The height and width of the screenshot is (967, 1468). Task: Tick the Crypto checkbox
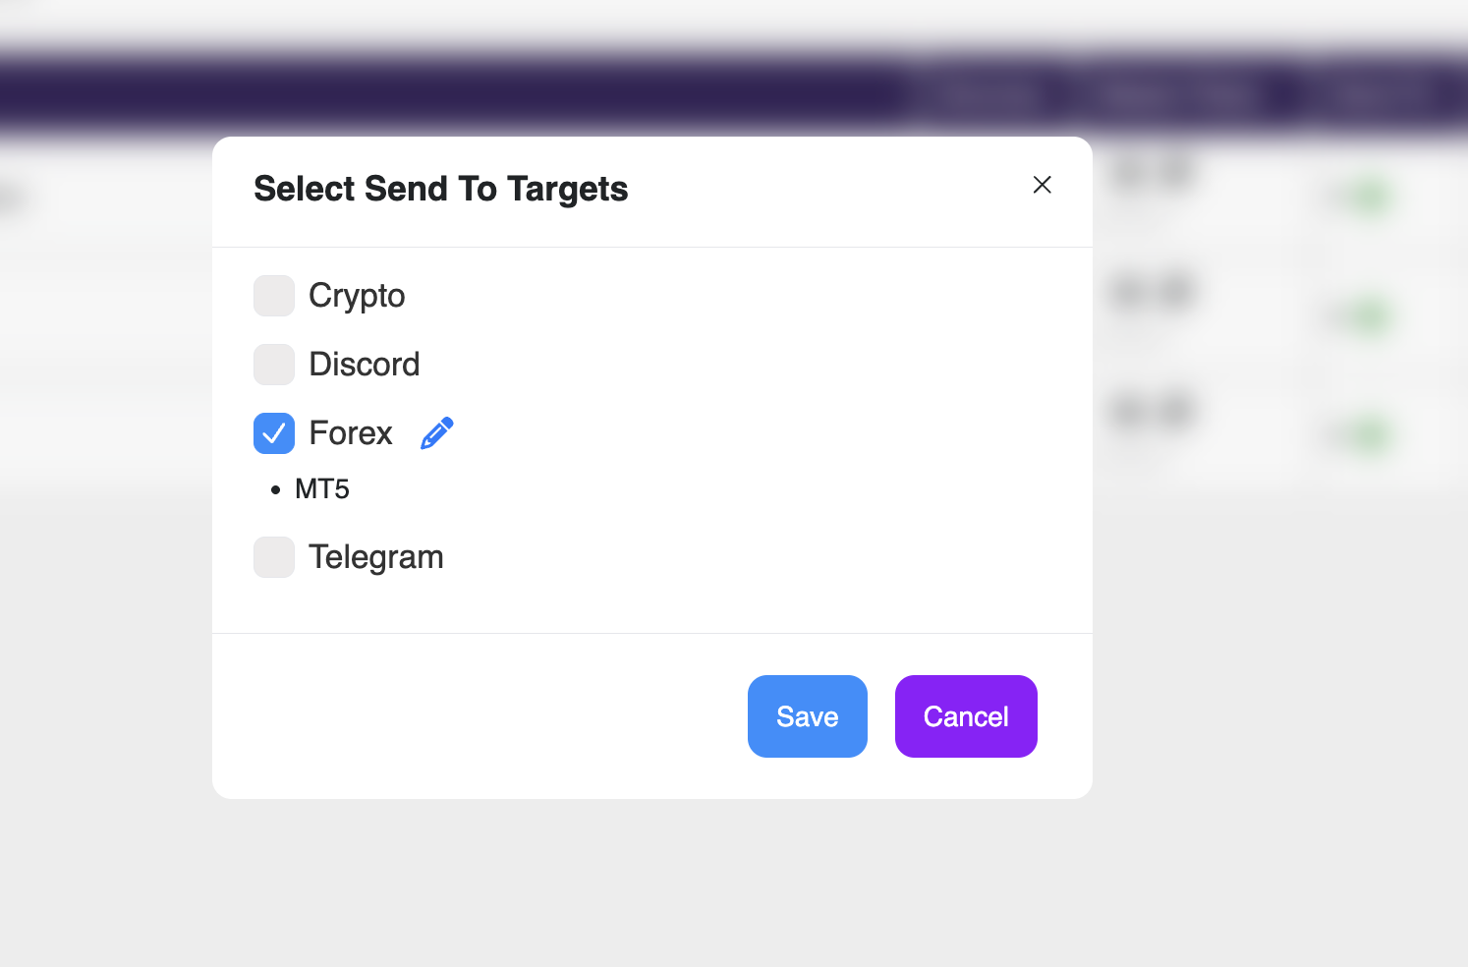pos(274,296)
